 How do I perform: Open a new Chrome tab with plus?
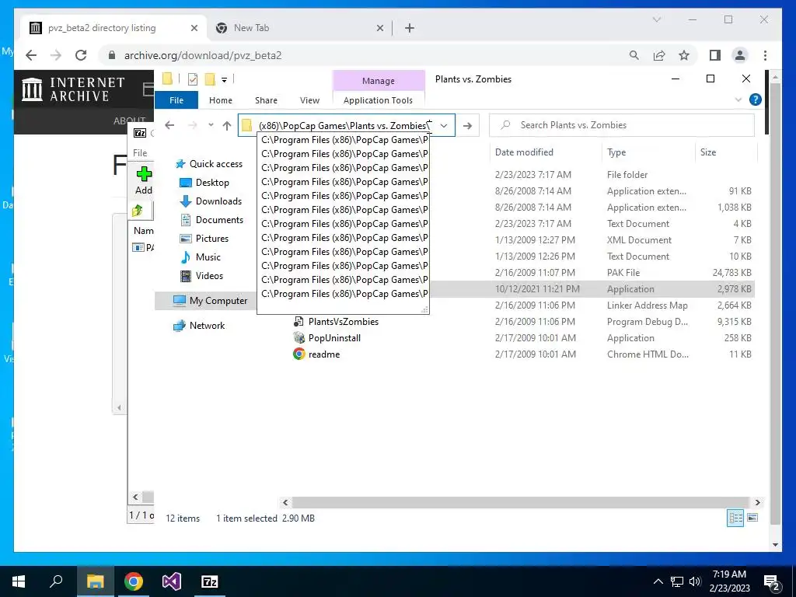(410, 28)
